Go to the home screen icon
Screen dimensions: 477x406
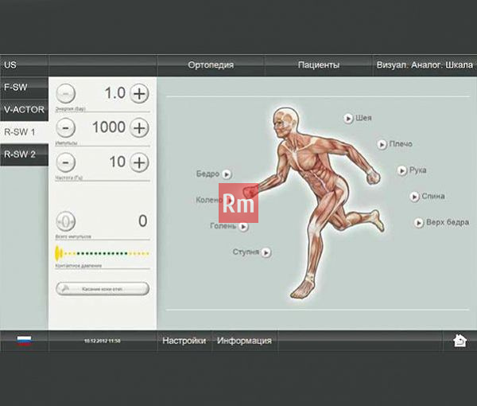460,341
